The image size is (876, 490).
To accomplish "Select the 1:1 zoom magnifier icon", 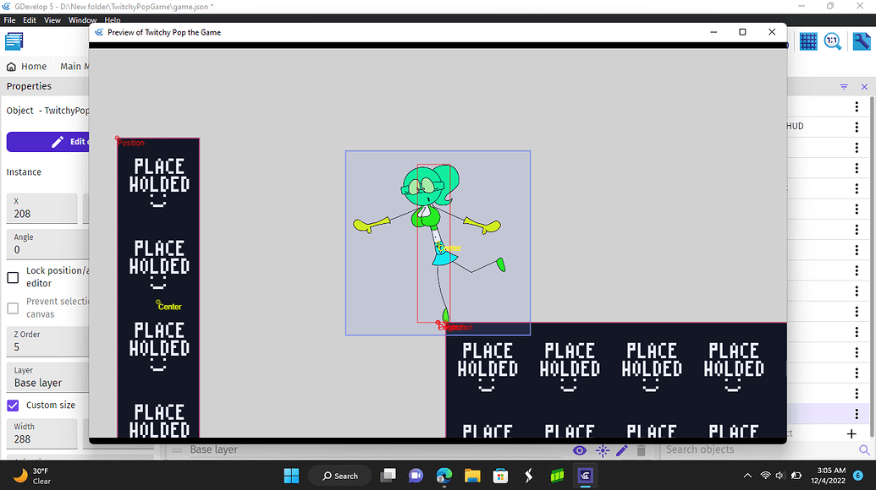I will 833,41.
